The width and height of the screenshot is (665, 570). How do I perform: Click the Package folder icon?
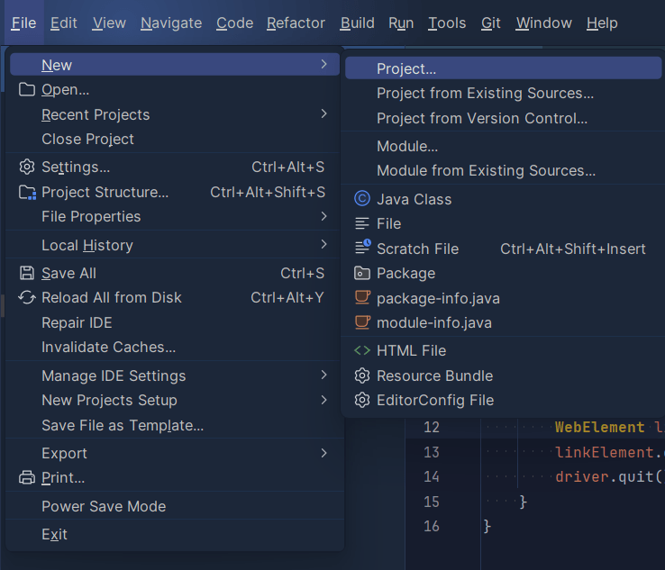click(x=361, y=274)
